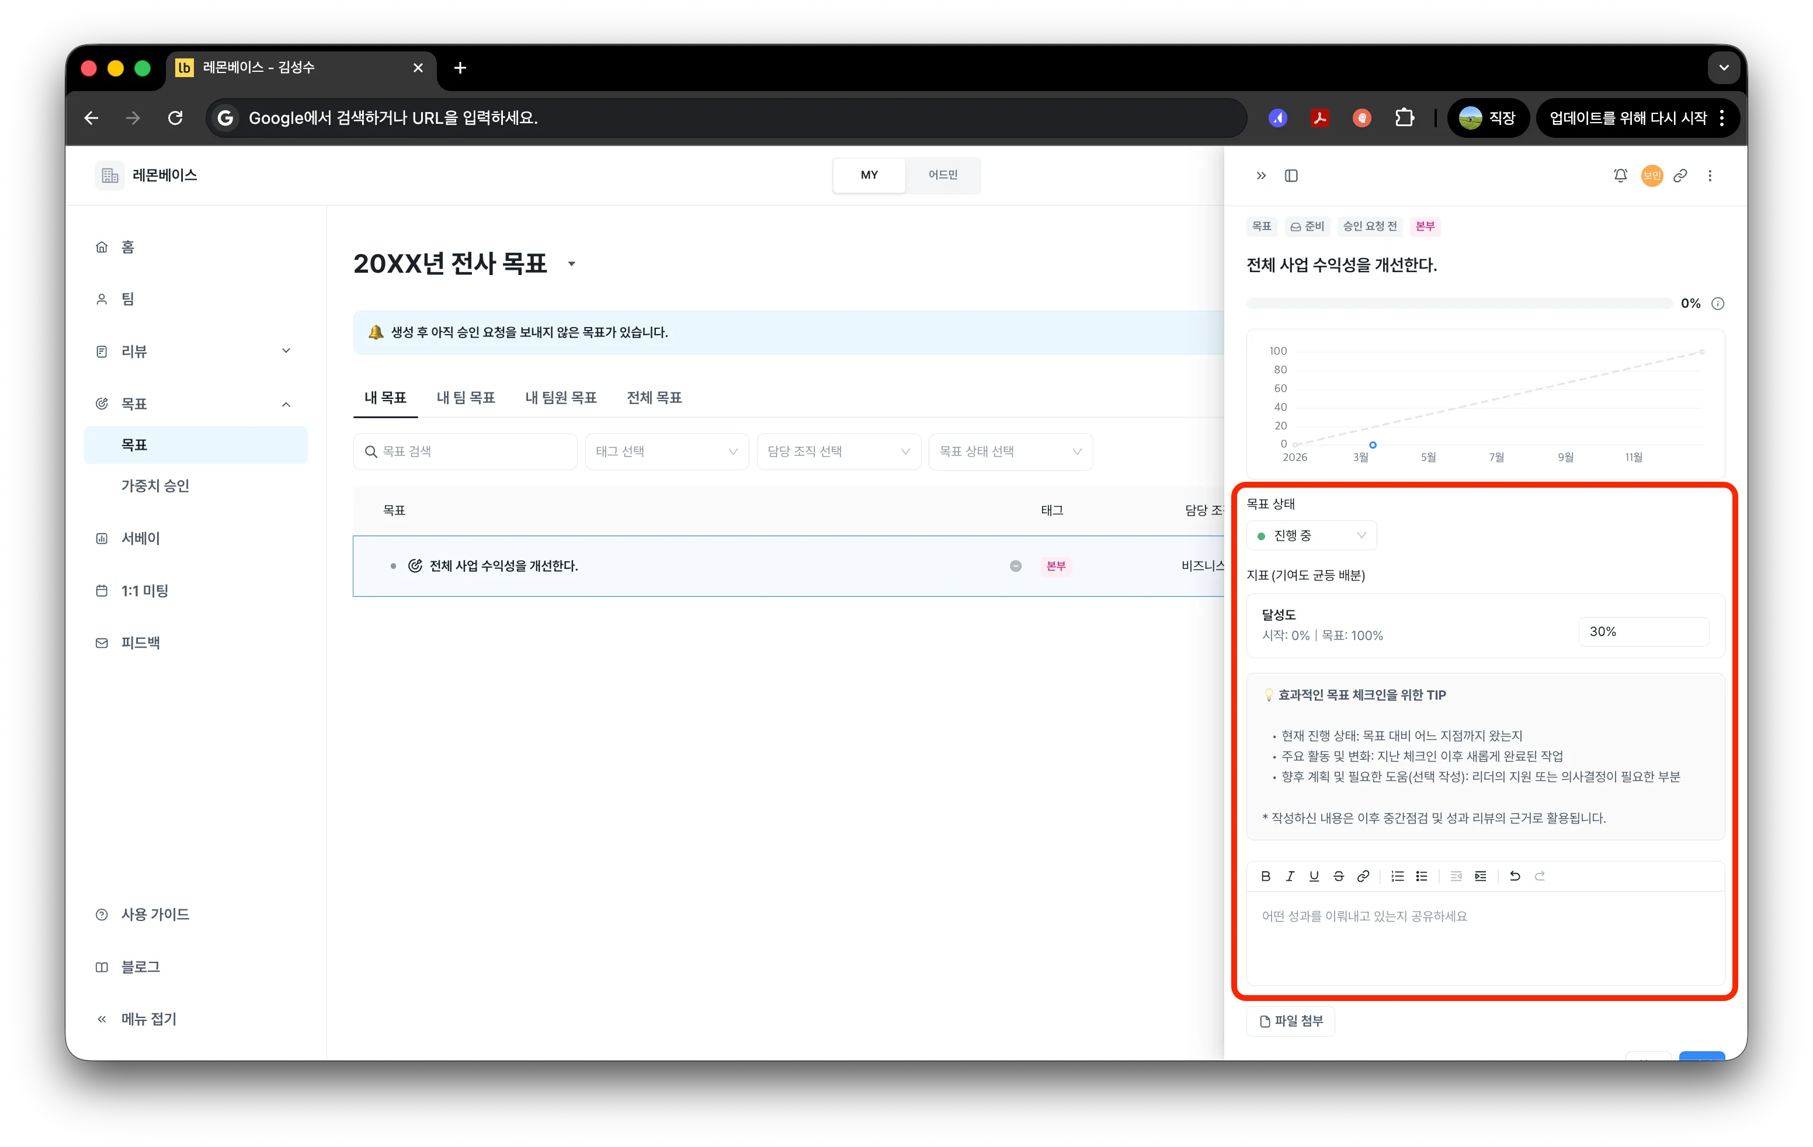Insert a bulleted list in editor
Screen dimensions: 1813x1147
pos(1422,875)
